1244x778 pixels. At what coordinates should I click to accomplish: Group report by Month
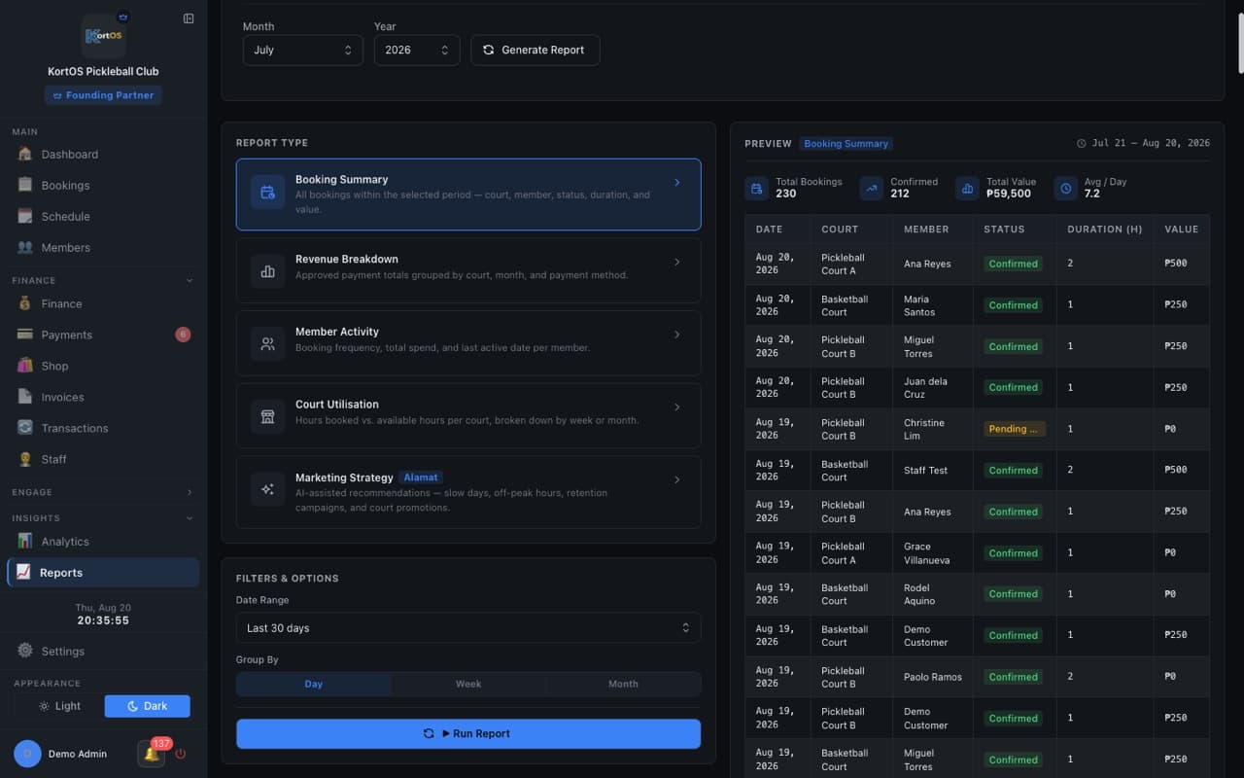click(x=623, y=684)
